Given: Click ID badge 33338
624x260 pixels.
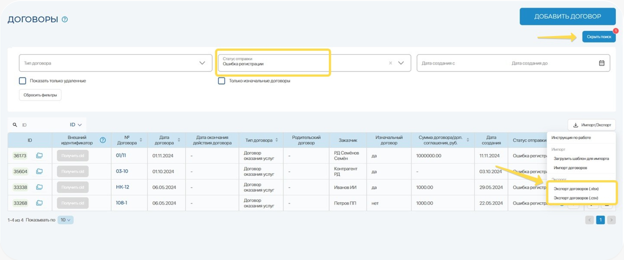Looking at the screenshot, I should pyautogui.click(x=20, y=187).
